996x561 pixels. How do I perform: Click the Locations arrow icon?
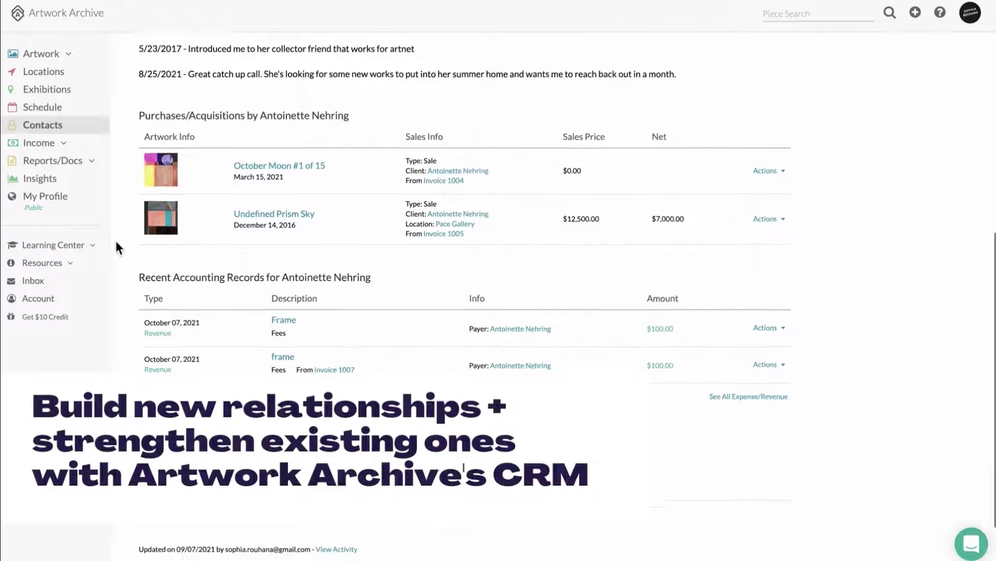click(12, 72)
